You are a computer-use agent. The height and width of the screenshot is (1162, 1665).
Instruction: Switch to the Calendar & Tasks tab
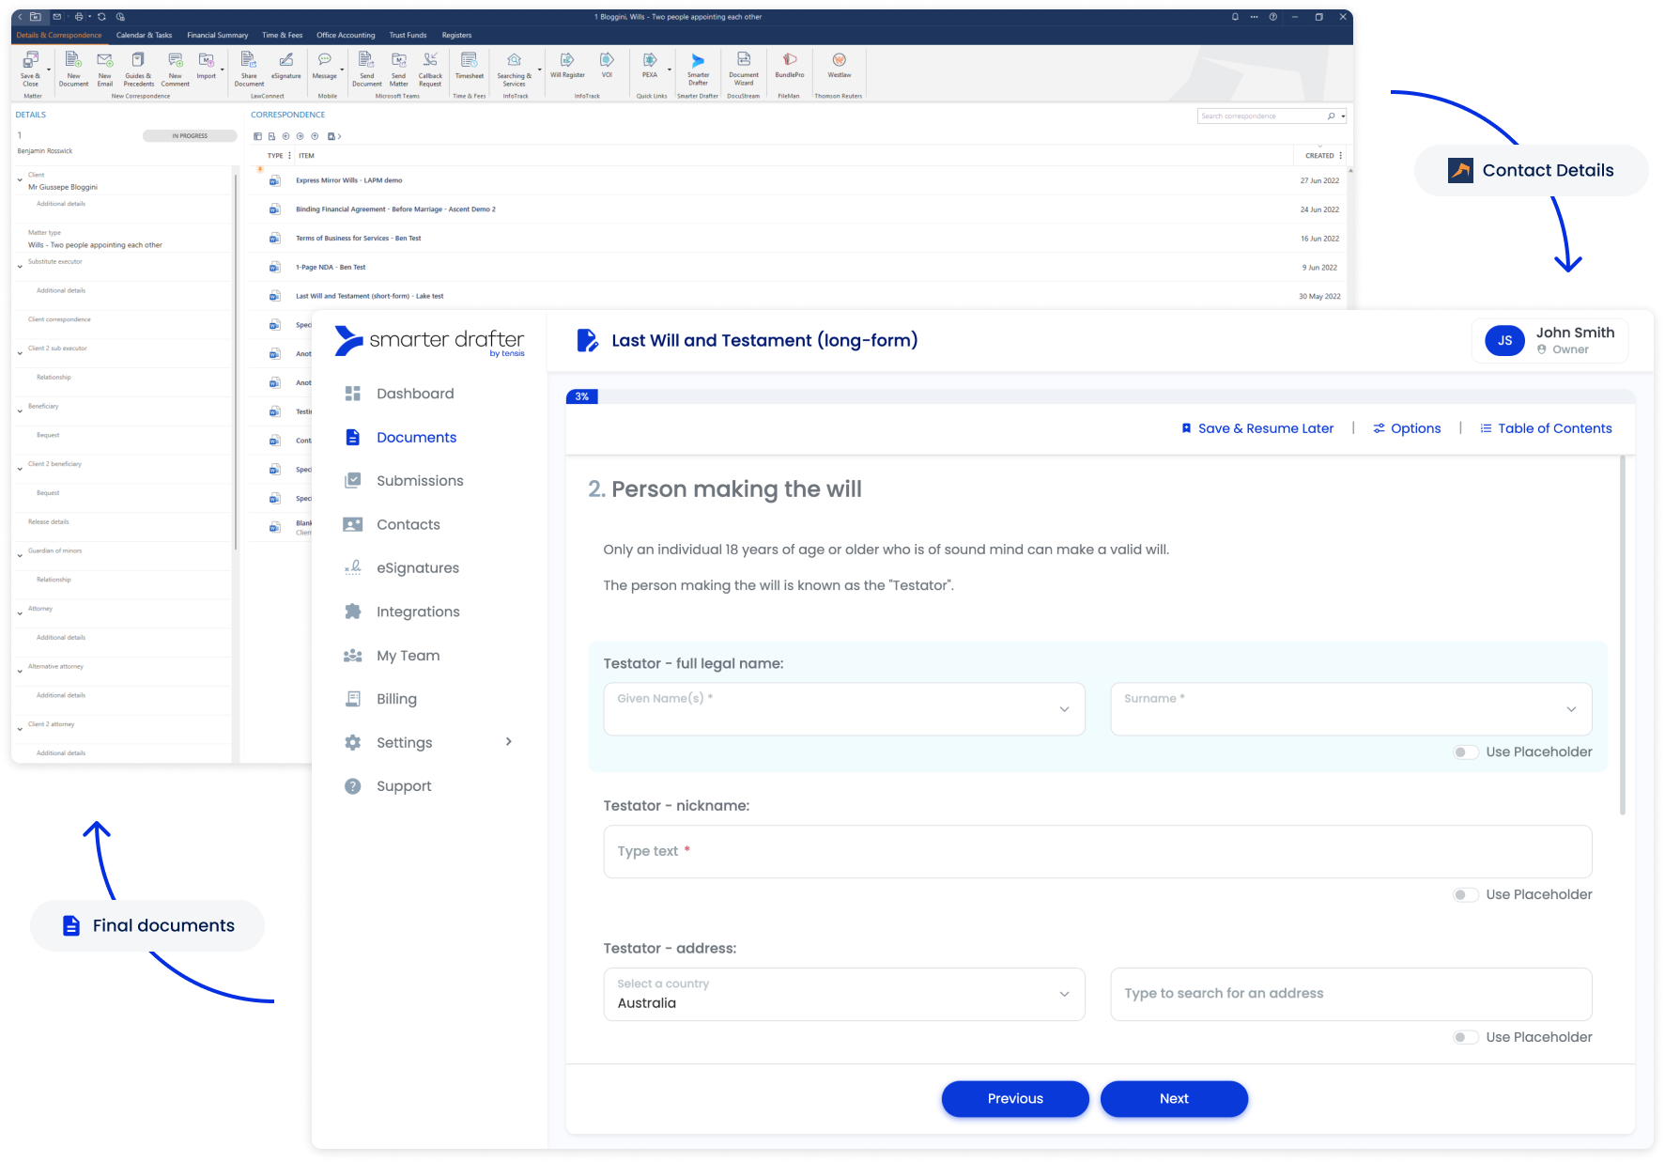(x=144, y=36)
